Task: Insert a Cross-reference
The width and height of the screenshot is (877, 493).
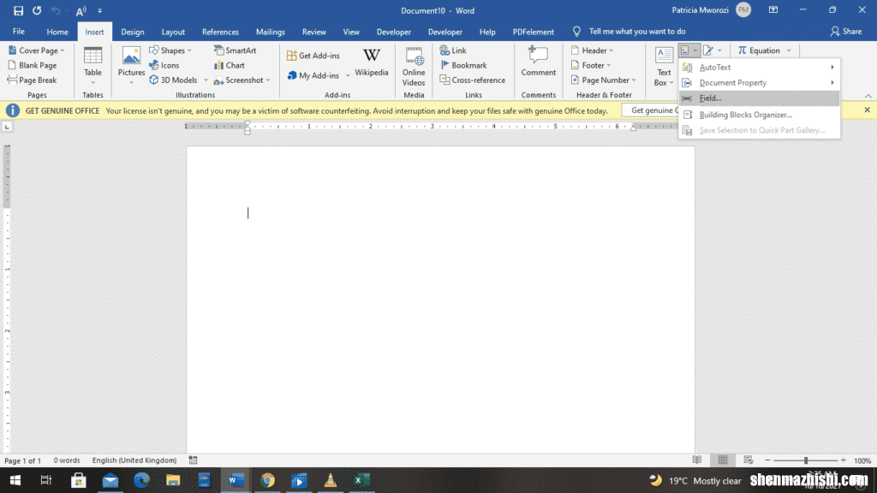Action: coord(473,80)
